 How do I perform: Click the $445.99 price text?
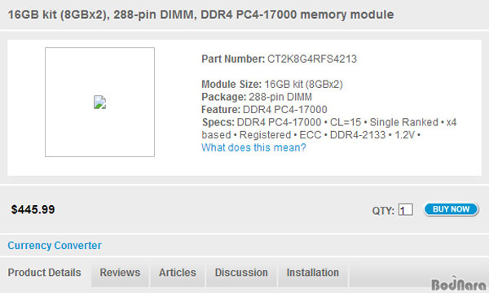click(x=33, y=209)
